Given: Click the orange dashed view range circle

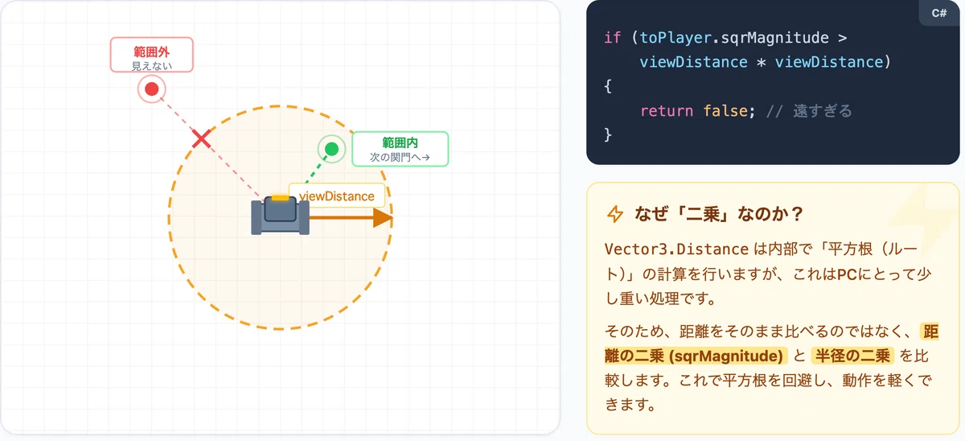Looking at the screenshot, I should pyautogui.click(x=281, y=217).
